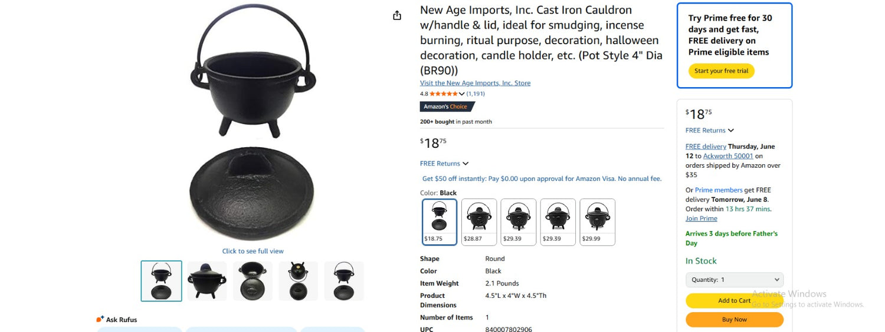Click the Ask Rufus sparkle icon
The height and width of the screenshot is (332, 885).
point(100,319)
